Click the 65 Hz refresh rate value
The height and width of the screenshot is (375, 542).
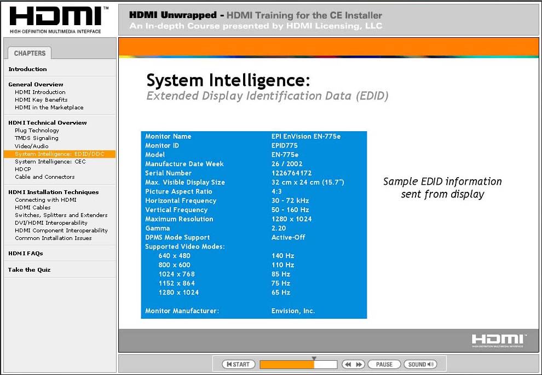[x=281, y=292]
